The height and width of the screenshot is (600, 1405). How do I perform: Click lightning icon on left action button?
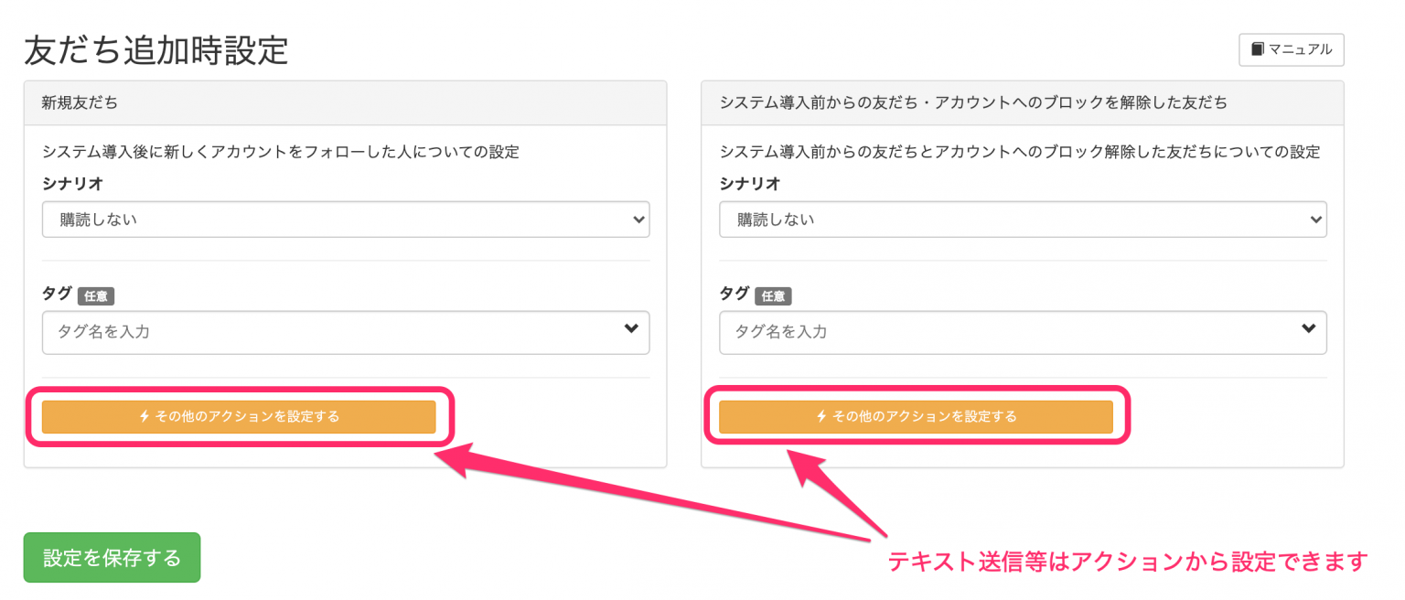point(144,416)
